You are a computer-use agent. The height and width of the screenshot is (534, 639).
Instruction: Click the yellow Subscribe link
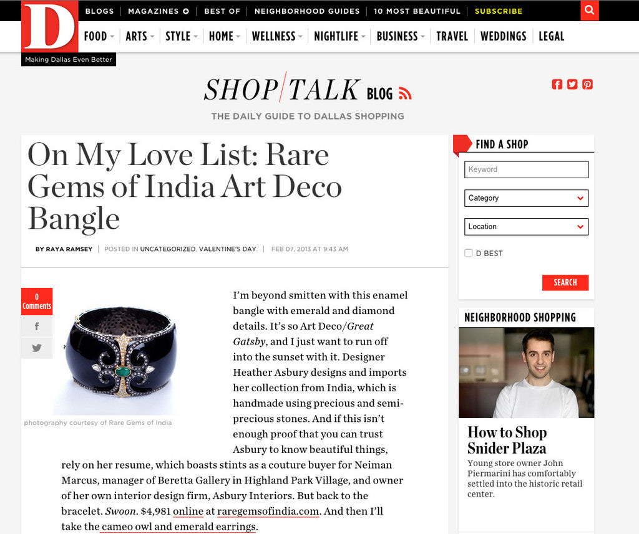pyautogui.click(x=499, y=11)
